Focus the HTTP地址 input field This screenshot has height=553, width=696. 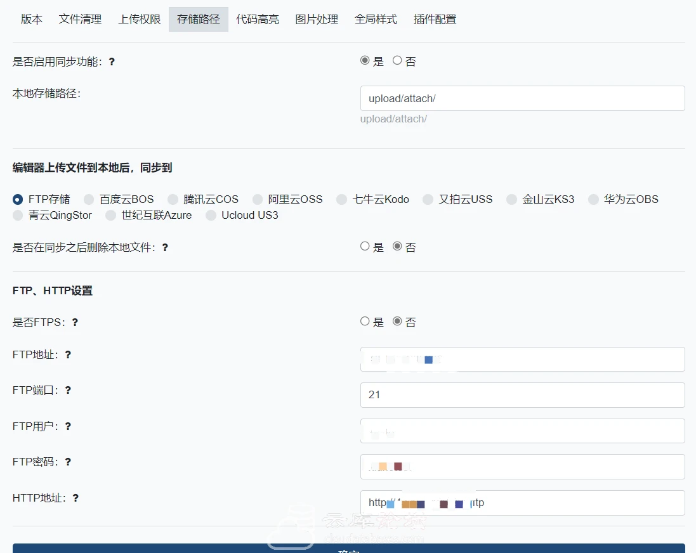tap(522, 503)
